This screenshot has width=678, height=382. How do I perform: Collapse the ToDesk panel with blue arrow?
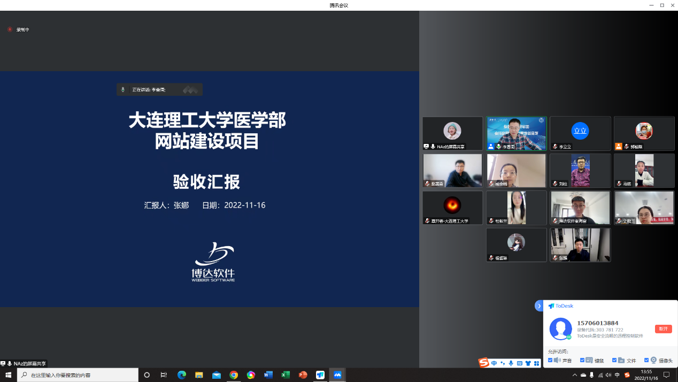tap(539, 305)
